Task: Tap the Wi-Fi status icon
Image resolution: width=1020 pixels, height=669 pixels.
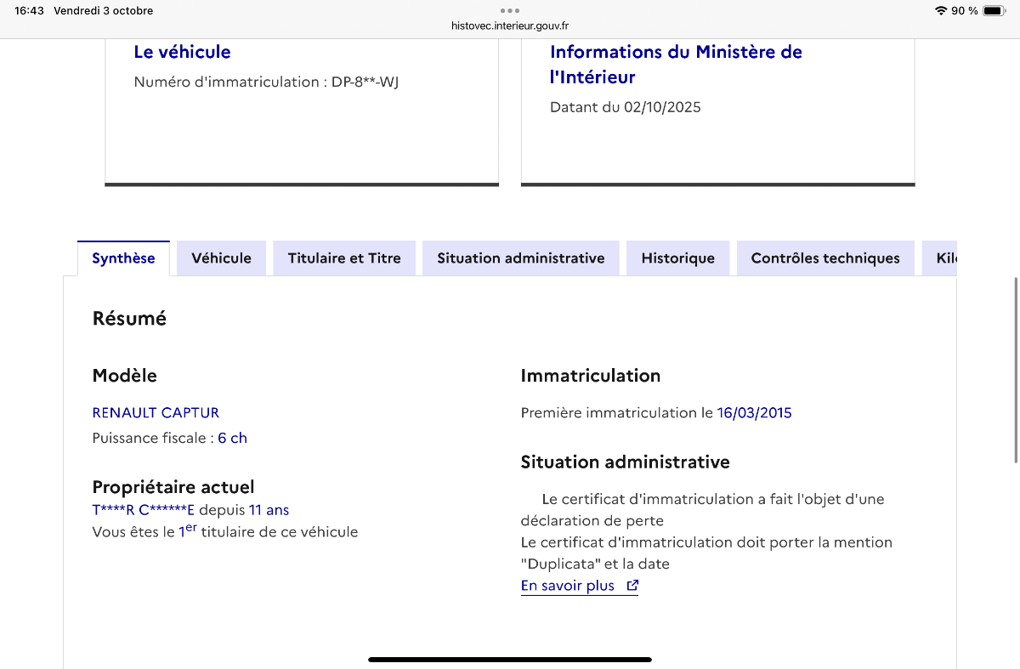Action: 941,10
